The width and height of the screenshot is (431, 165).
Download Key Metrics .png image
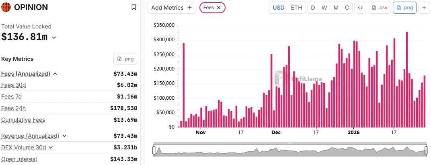[125, 59]
